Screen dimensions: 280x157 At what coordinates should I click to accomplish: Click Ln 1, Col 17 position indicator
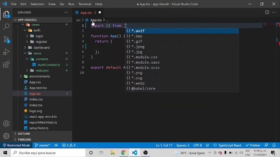164,145
